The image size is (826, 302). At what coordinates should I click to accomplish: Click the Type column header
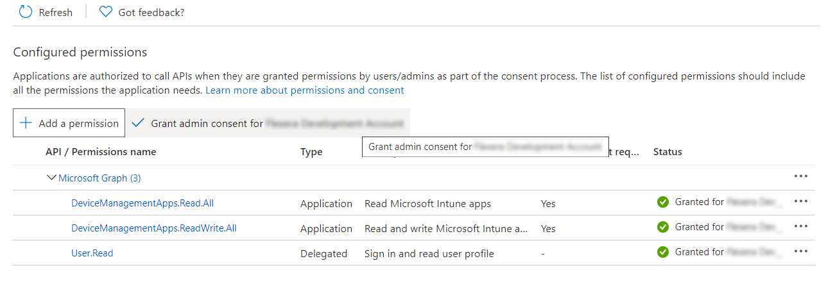(311, 152)
